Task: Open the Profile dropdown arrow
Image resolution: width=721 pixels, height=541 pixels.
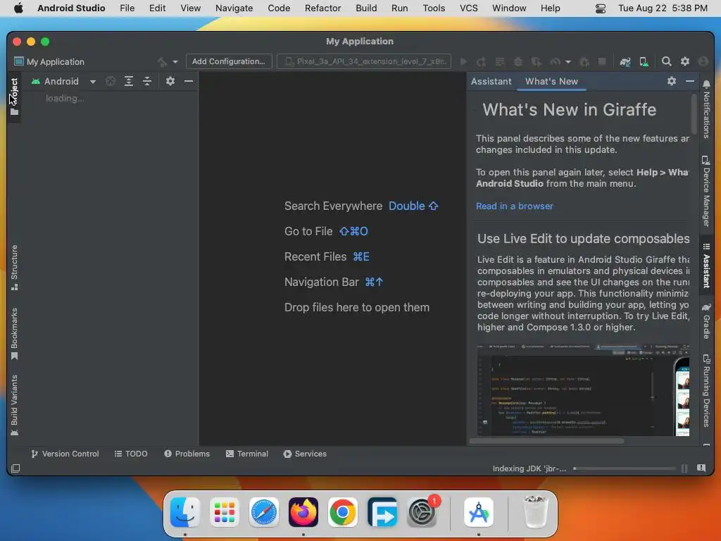Action: point(568,62)
